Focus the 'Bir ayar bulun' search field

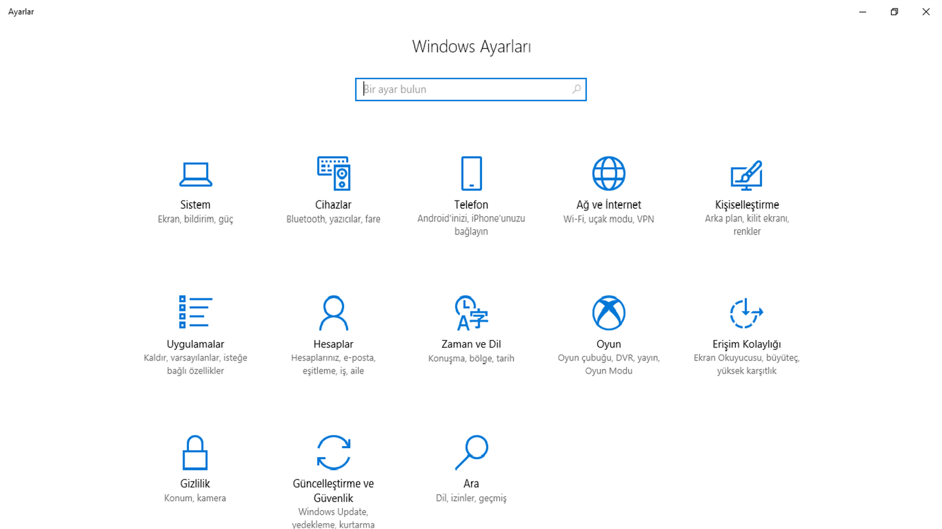pyautogui.click(x=471, y=89)
